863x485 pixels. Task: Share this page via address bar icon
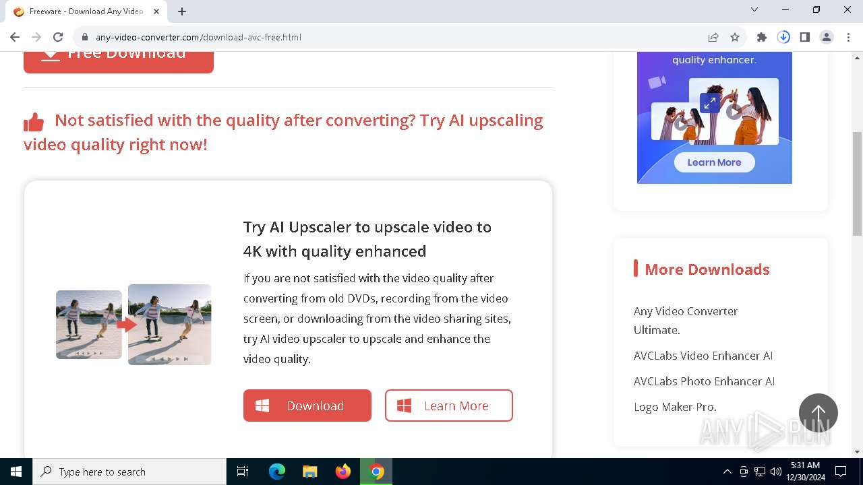point(713,37)
